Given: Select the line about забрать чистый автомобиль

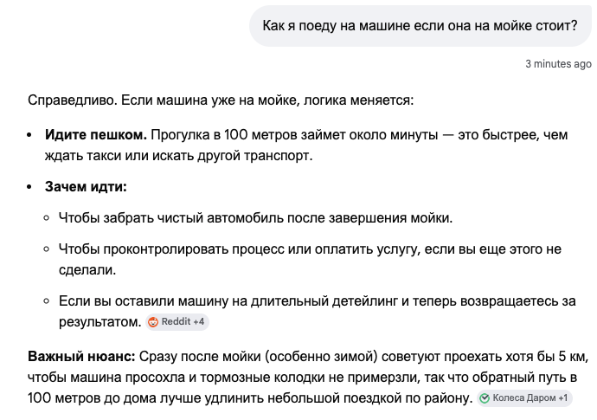Looking at the screenshot, I should click(255, 217).
